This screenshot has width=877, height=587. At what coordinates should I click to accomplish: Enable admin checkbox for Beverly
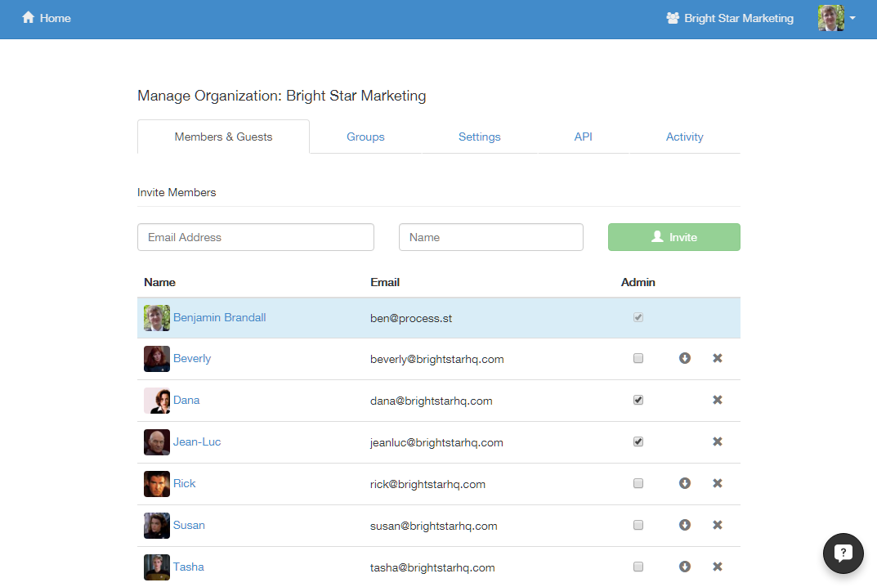638,358
